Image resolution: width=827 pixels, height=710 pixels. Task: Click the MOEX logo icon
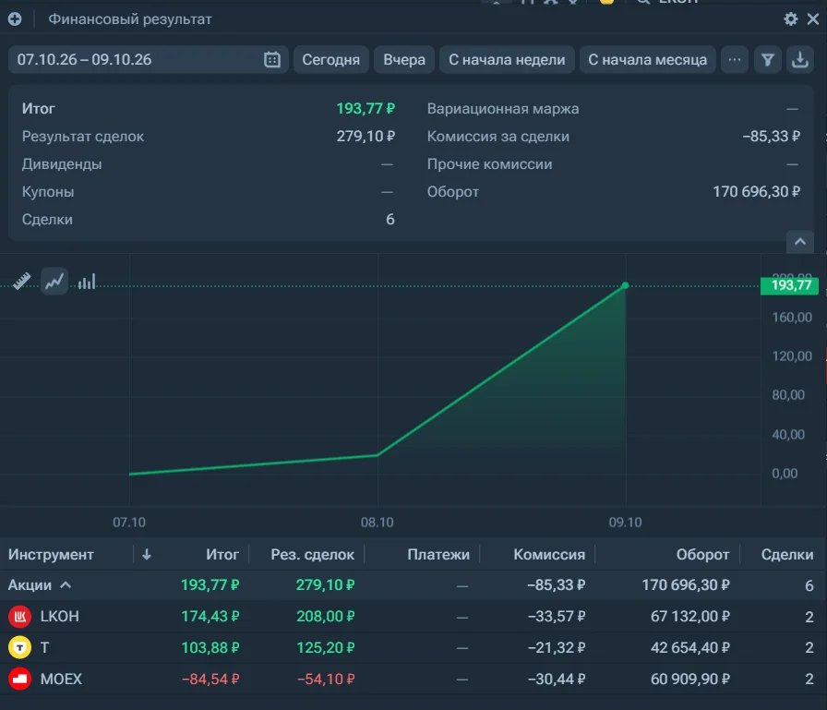20,679
